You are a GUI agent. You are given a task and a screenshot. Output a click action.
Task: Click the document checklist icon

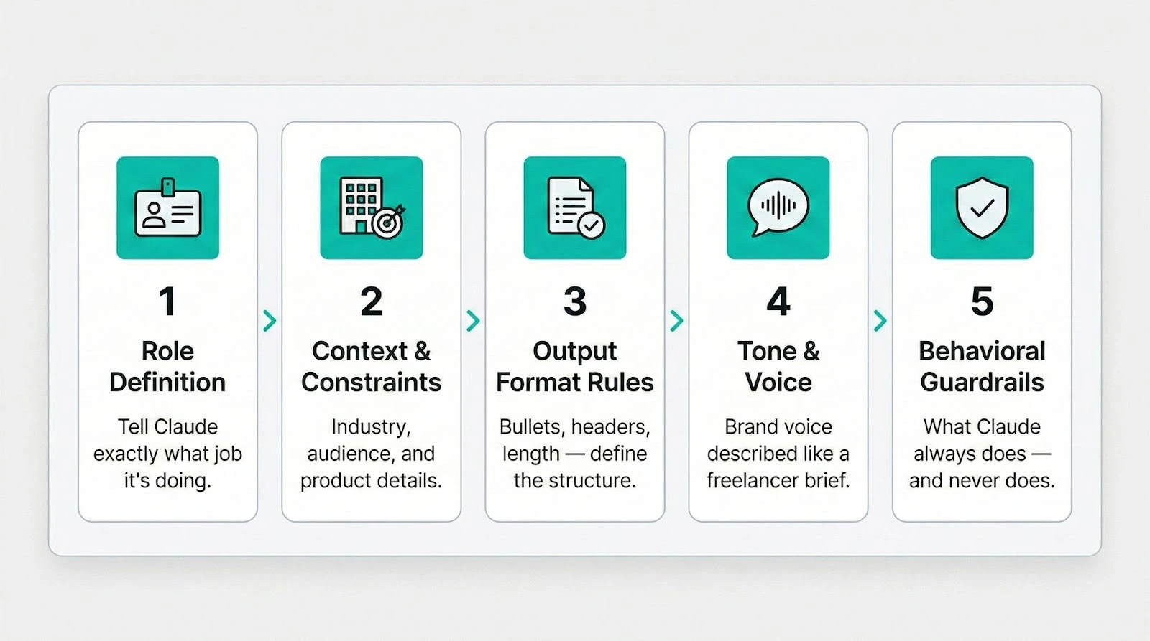pos(574,207)
